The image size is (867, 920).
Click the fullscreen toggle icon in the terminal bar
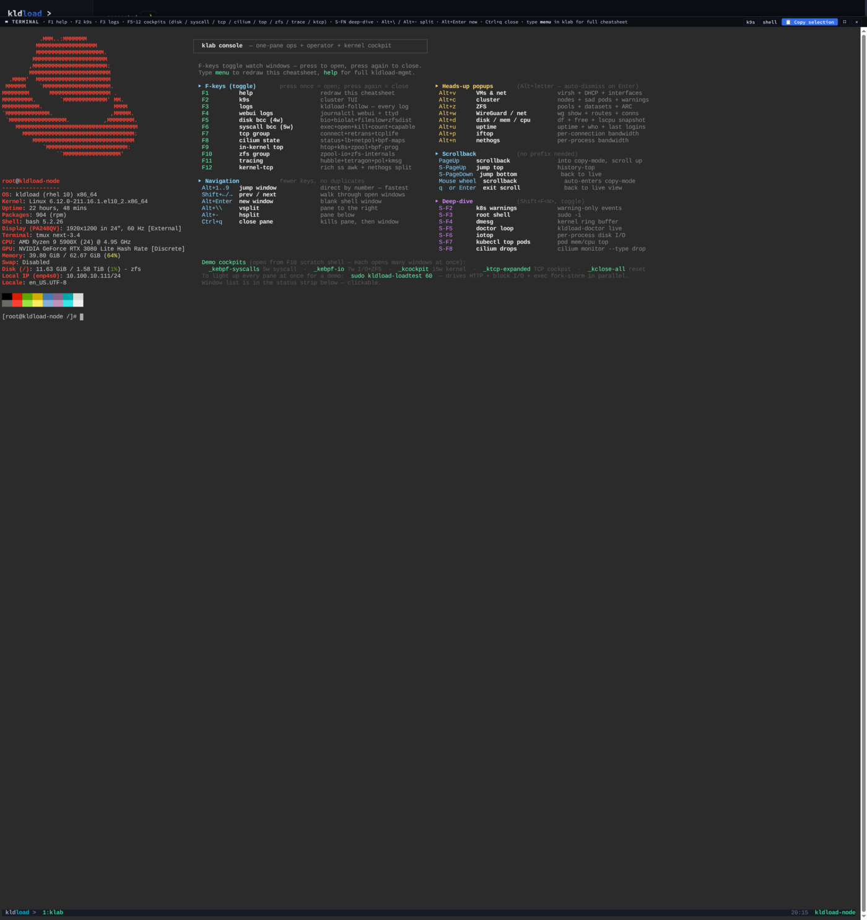[x=844, y=22]
